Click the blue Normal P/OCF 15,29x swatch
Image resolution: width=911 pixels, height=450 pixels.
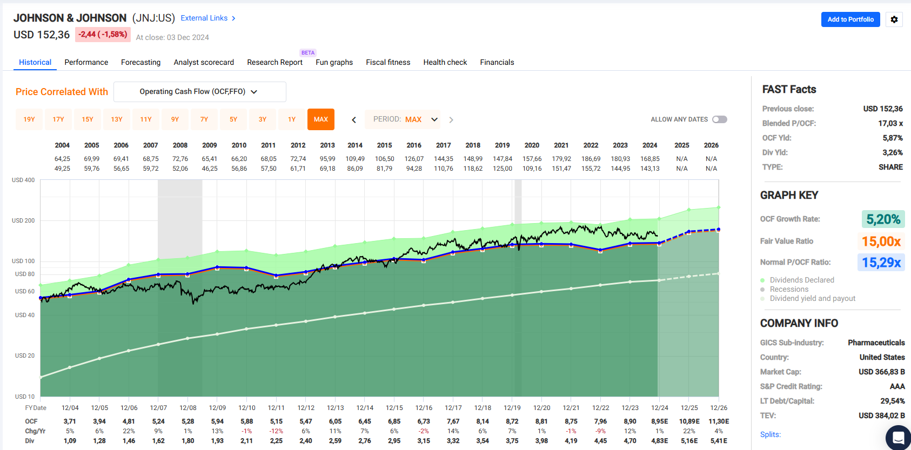point(880,263)
